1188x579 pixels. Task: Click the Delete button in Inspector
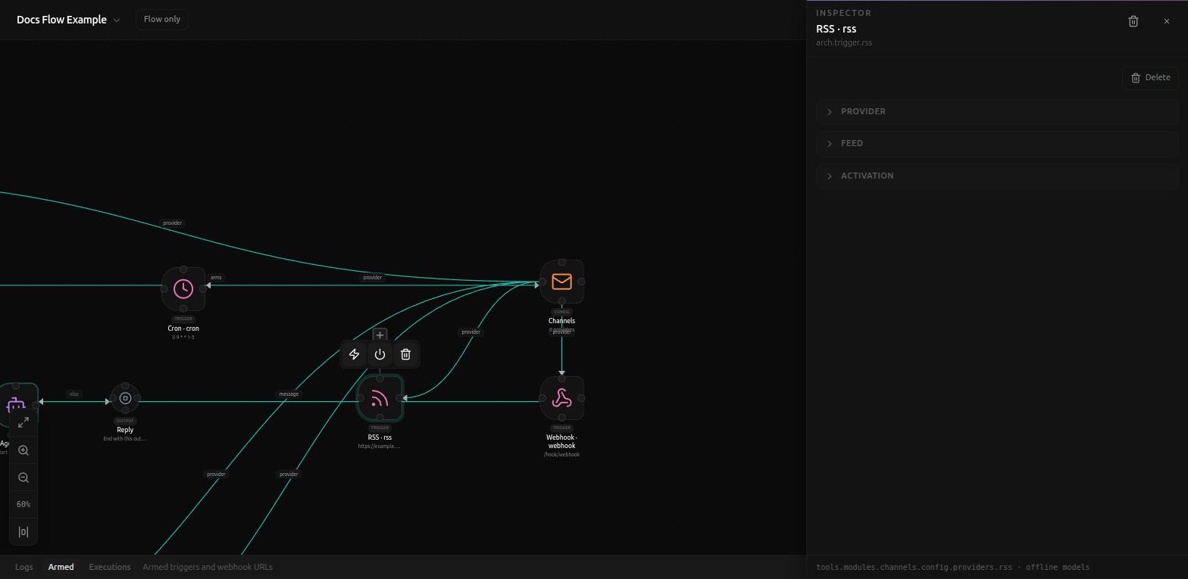tap(1150, 77)
